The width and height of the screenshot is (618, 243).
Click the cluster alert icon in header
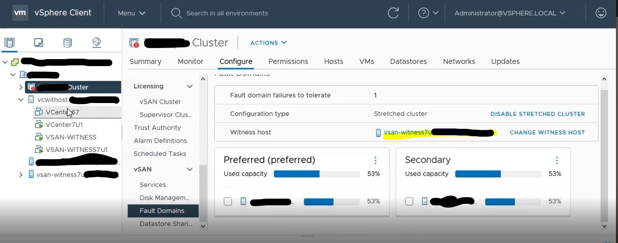click(x=134, y=43)
